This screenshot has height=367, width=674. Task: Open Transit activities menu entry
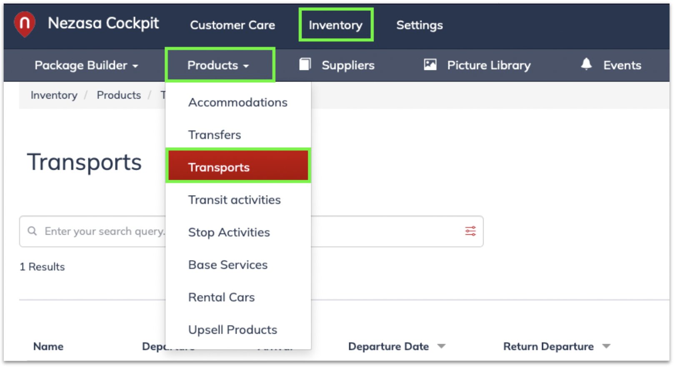[x=234, y=200]
